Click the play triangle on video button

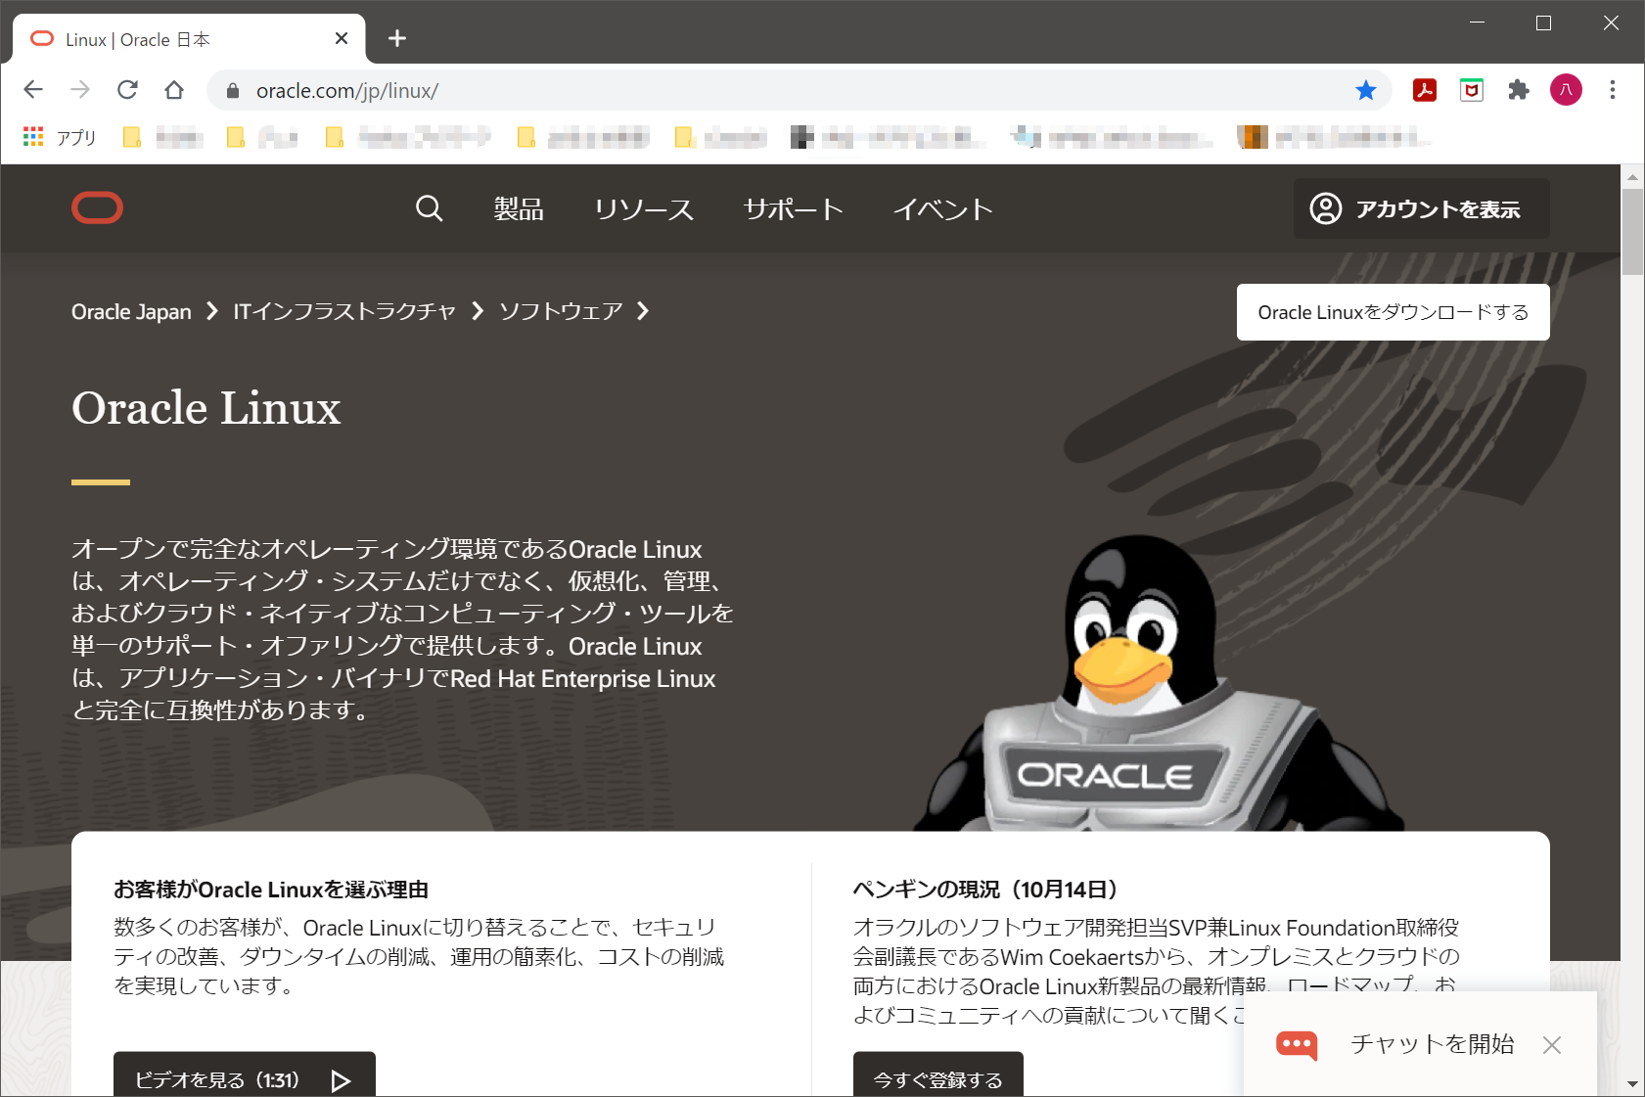341,1080
